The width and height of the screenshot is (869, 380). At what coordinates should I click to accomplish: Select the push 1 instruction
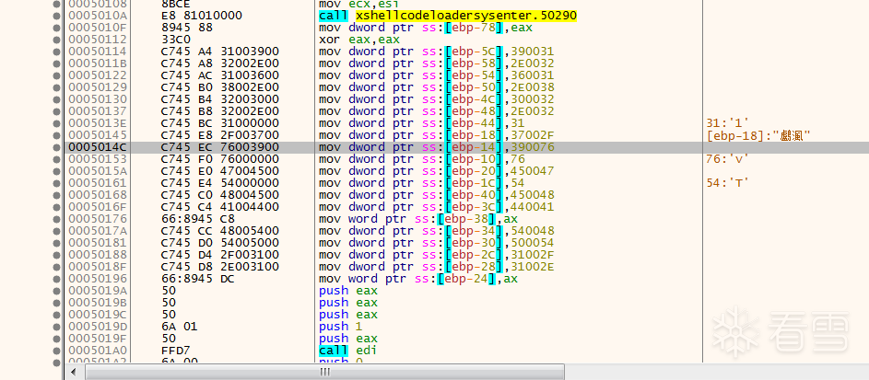click(340, 327)
